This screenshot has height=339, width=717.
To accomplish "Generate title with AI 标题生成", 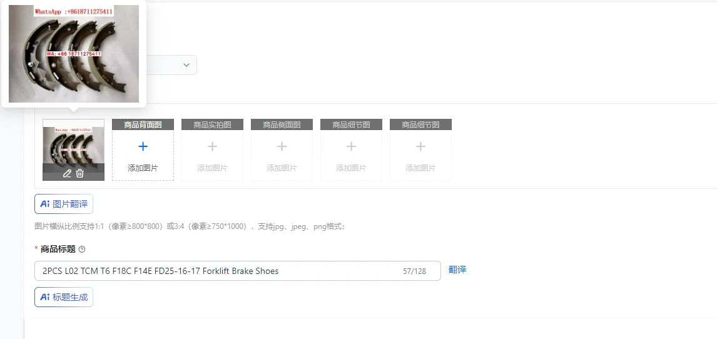I will 64,297.
